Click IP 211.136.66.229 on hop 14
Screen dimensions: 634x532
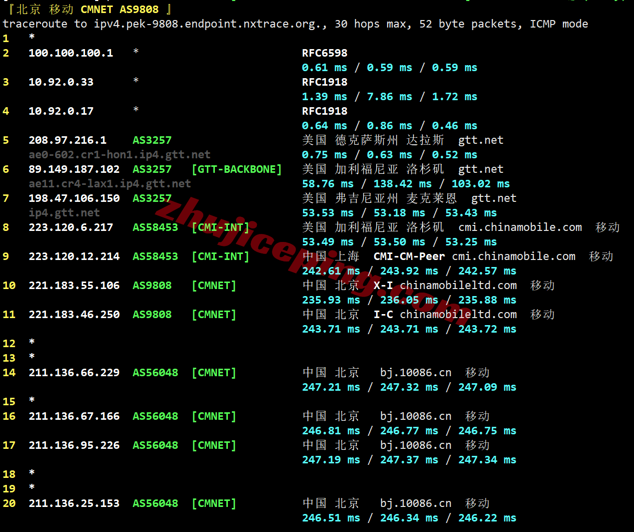74,373
